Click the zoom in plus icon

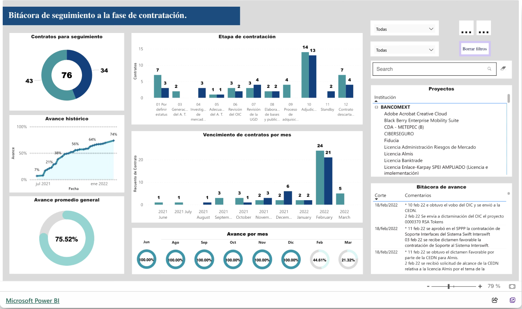[480, 287]
